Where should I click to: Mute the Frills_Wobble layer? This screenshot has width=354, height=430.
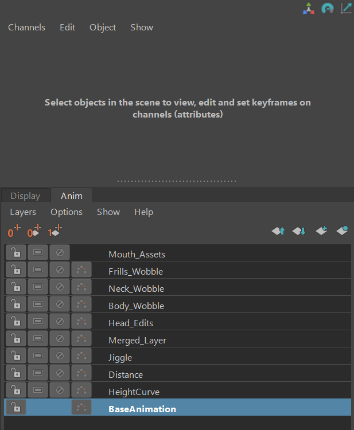(x=60, y=270)
